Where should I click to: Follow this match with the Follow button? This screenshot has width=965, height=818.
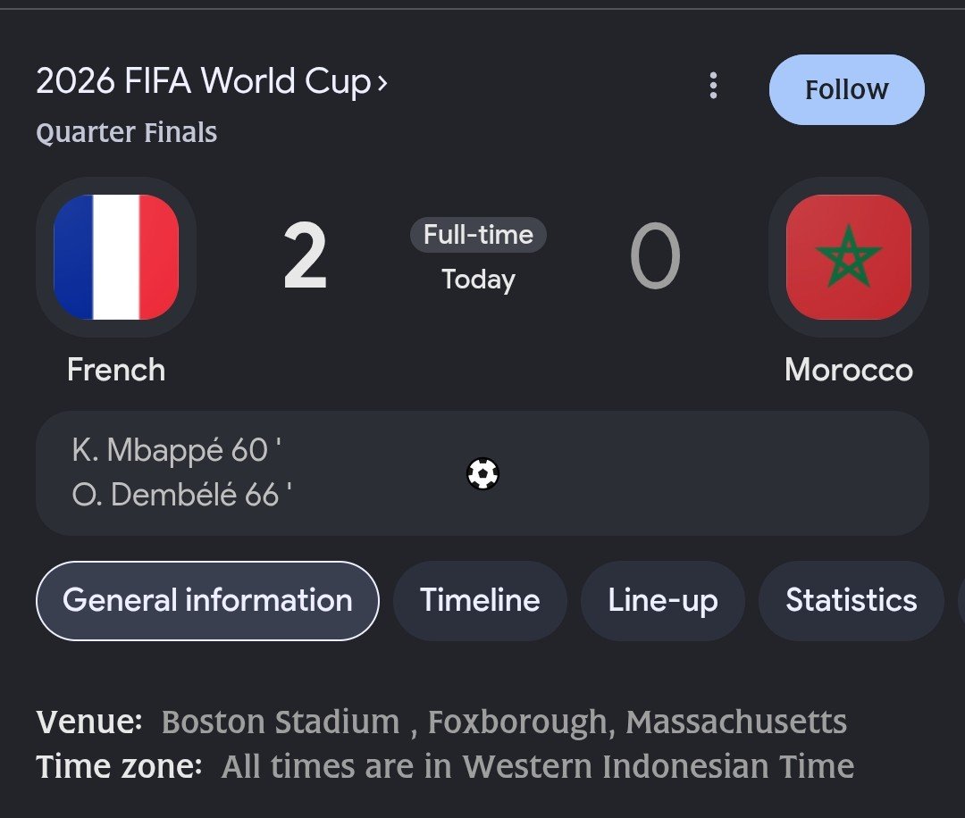[x=846, y=90]
